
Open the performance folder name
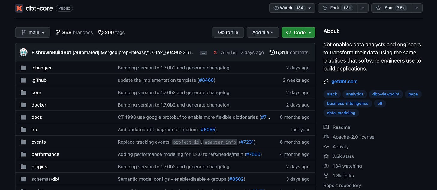tap(45, 154)
